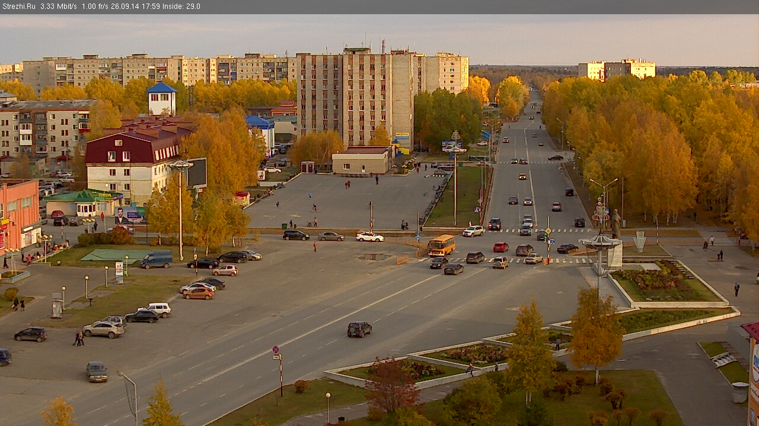Click the "Strezhi.Ru" overlay label
Viewport: 759px width, 426px height.
point(19,7)
